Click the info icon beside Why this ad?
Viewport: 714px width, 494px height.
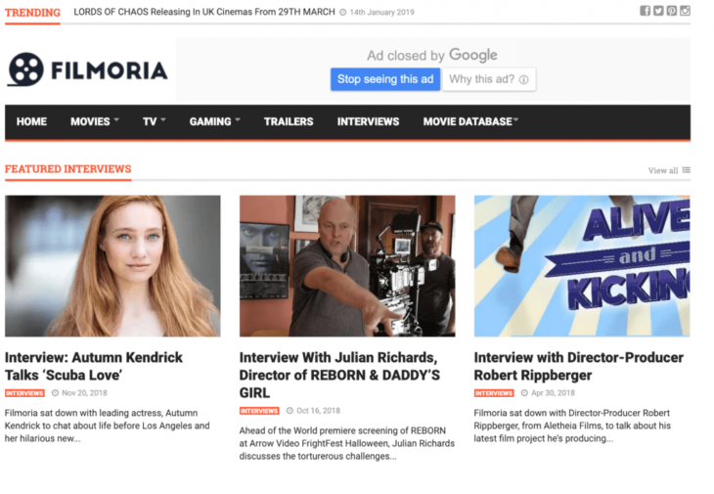524,80
